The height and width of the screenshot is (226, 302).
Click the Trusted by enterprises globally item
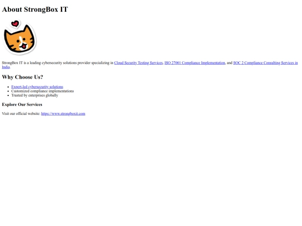[35, 95]
